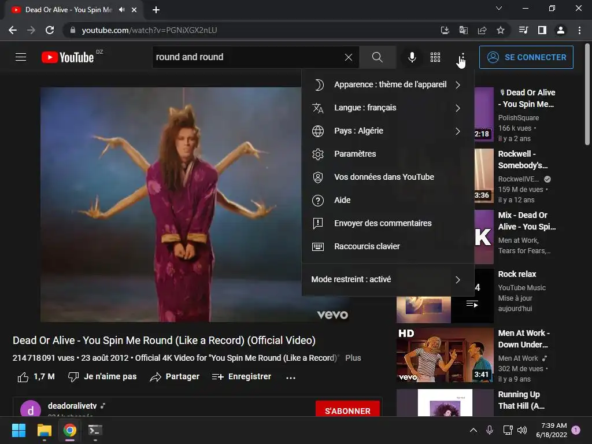Open the deadoralivetv channel avatar
Image resolution: width=592 pixels, height=444 pixels.
pos(31,409)
